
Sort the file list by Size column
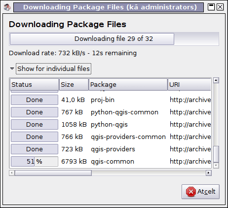click(74, 84)
